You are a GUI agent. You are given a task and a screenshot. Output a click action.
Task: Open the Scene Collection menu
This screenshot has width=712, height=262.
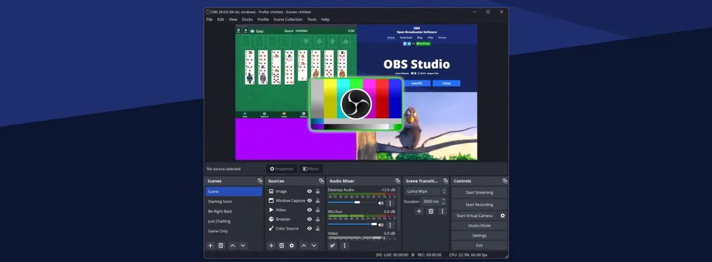coord(288,20)
